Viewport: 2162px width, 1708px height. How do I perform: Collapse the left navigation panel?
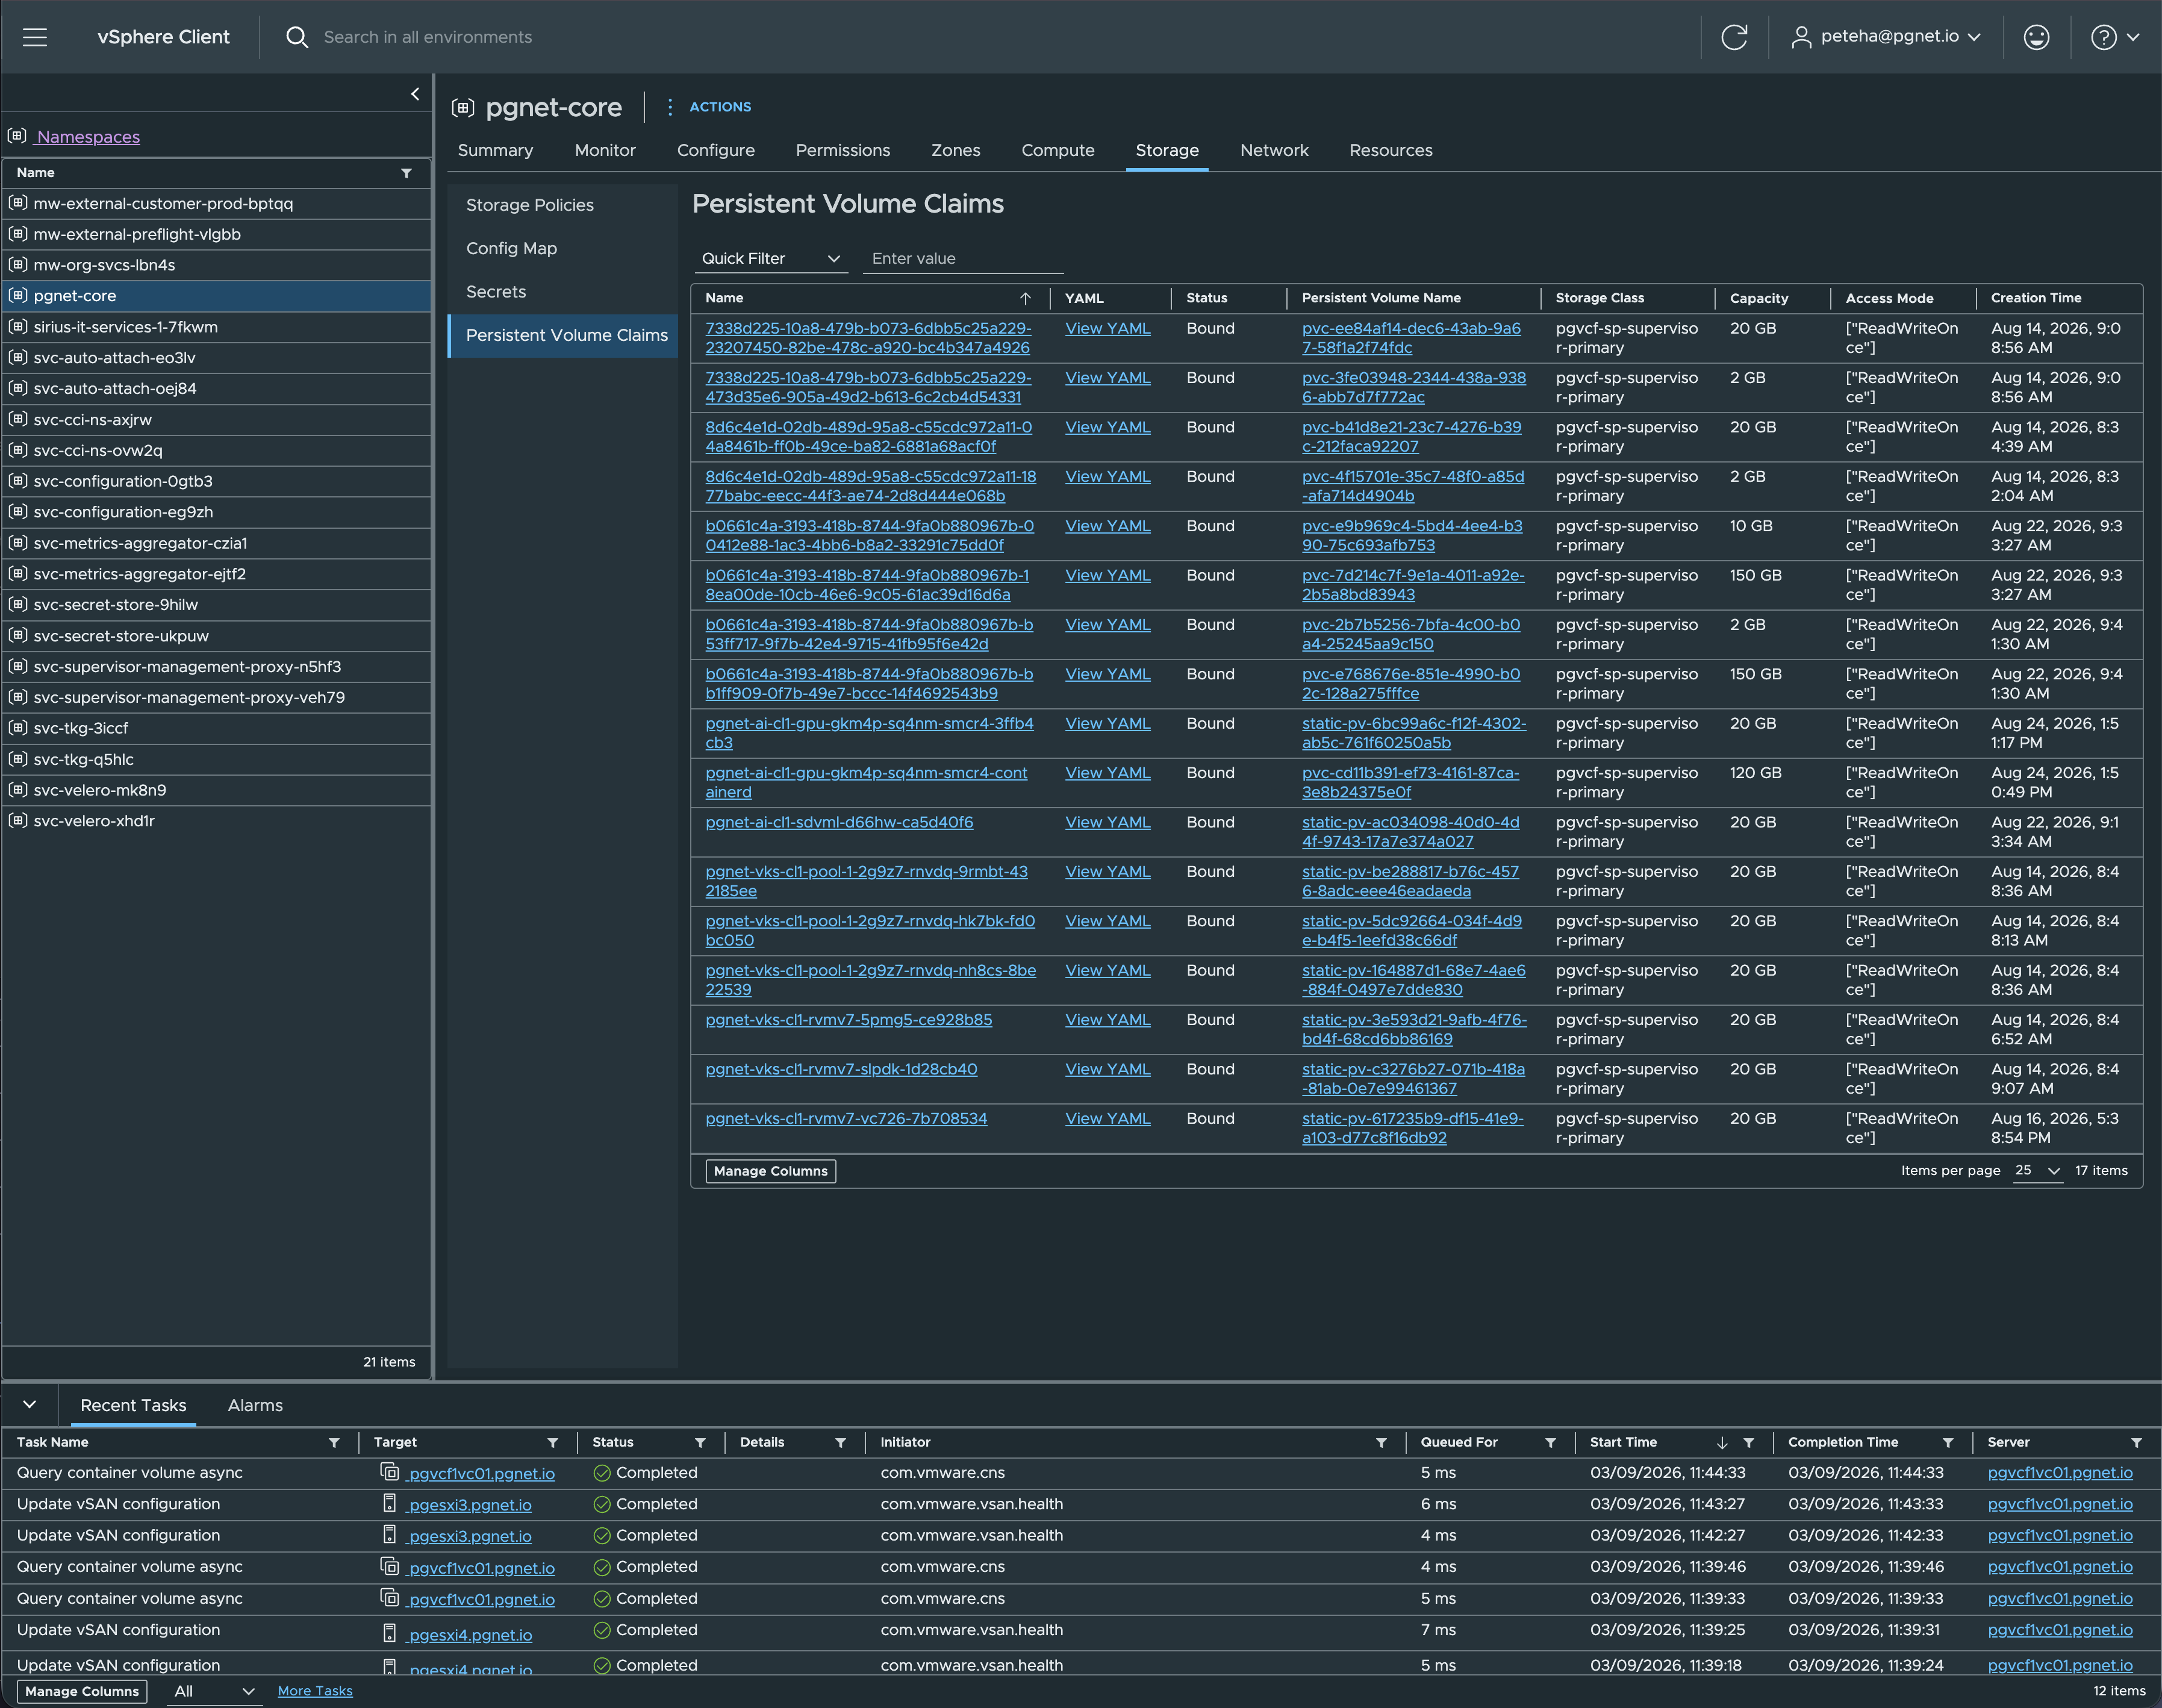(415, 94)
